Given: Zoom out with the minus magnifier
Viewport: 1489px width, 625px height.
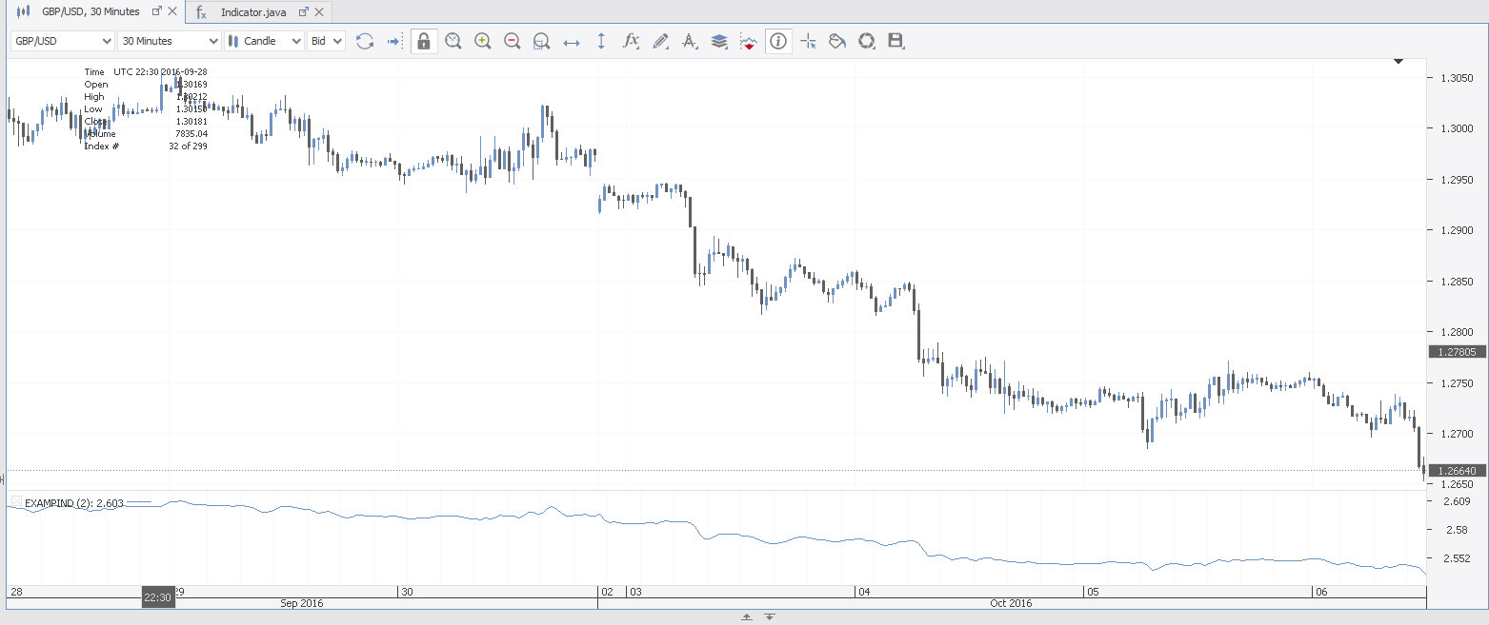Looking at the screenshot, I should click(x=513, y=41).
